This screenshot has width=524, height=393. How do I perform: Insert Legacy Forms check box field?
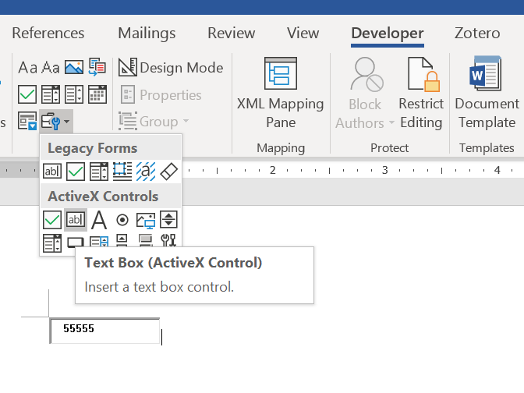point(76,171)
